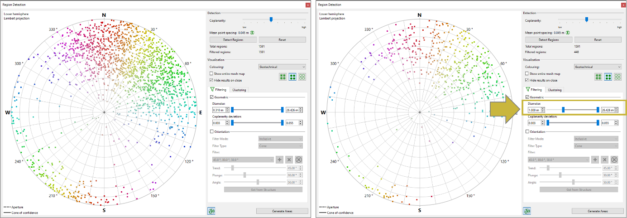Toggle the Geometric checkbox in left window
The height and width of the screenshot is (218, 627).
point(212,97)
